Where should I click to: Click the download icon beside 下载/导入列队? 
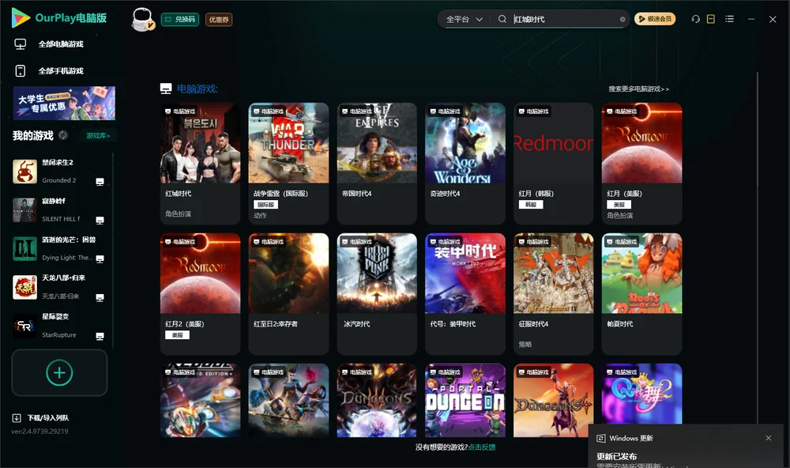click(x=17, y=418)
